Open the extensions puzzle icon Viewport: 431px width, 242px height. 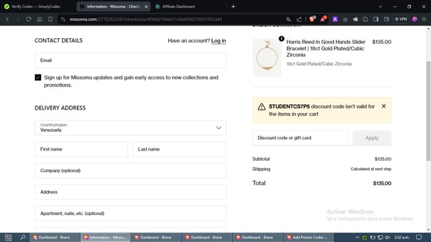pyautogui.click(x=365, y=19)
